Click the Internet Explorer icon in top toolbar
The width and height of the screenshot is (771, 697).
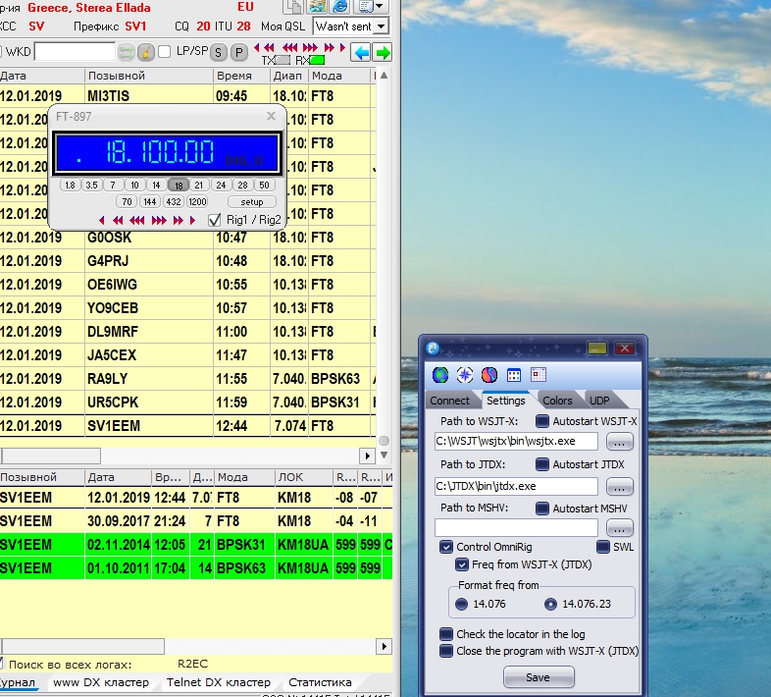(339, 6)
